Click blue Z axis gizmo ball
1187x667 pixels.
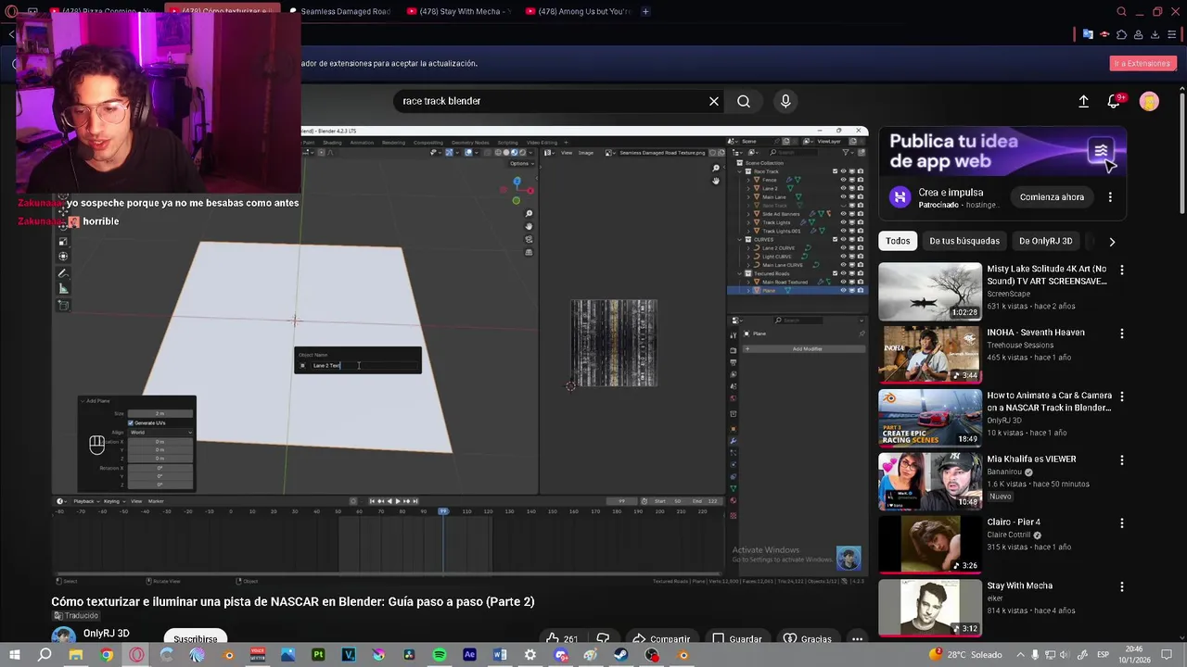(x=517, y=181)
